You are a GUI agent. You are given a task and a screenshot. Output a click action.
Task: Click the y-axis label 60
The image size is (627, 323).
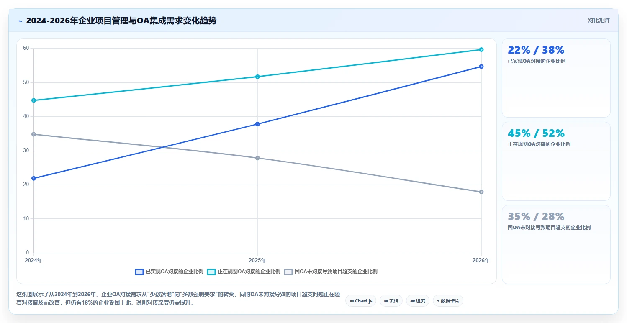tap(26, 48)
